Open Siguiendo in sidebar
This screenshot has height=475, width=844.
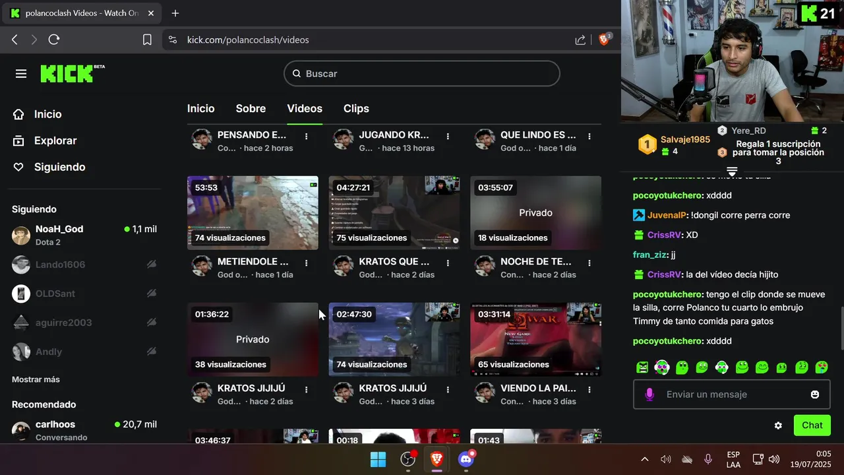tap(49, 167)
